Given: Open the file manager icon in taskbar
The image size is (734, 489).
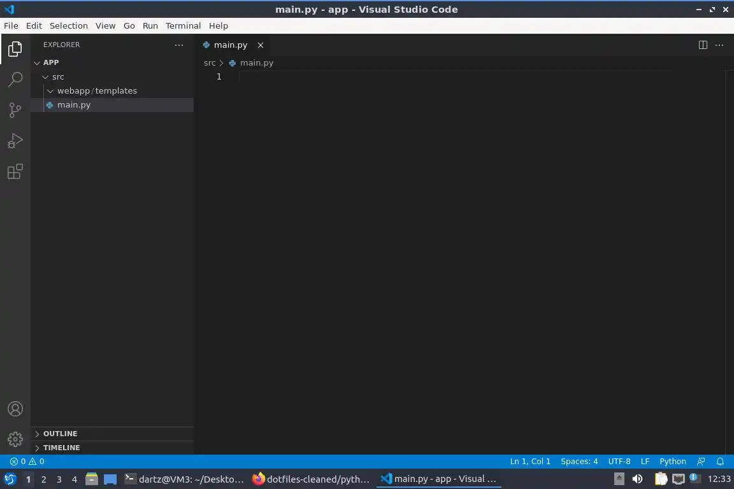Looking at the screenshot, I should (92, 479).
